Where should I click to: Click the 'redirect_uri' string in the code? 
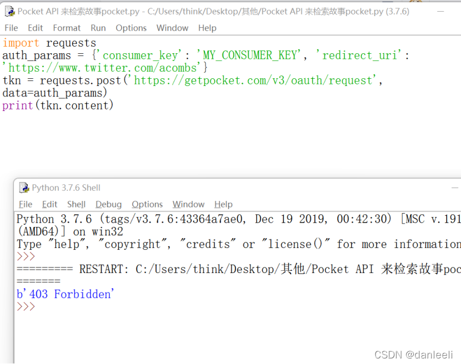tap(359, 55)
